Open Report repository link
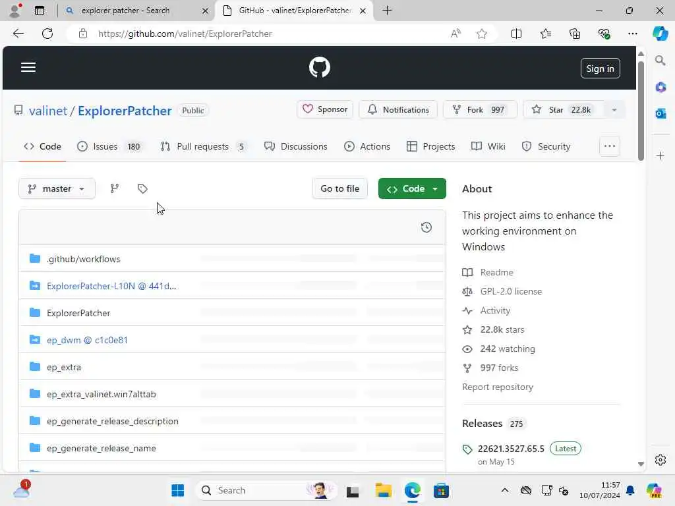Viewport: 675px width, 506px height. point(498,387)
